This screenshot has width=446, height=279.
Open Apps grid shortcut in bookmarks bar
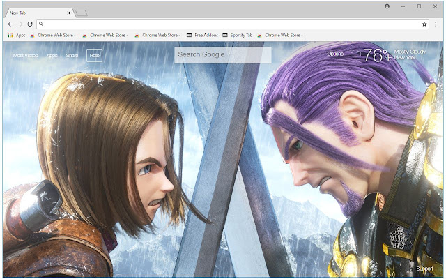[x=17, y=36]
